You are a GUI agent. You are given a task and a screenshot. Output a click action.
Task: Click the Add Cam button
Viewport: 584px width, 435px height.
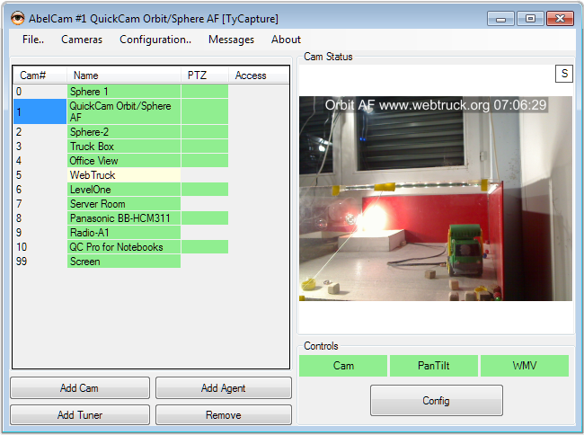coord(79,388)
